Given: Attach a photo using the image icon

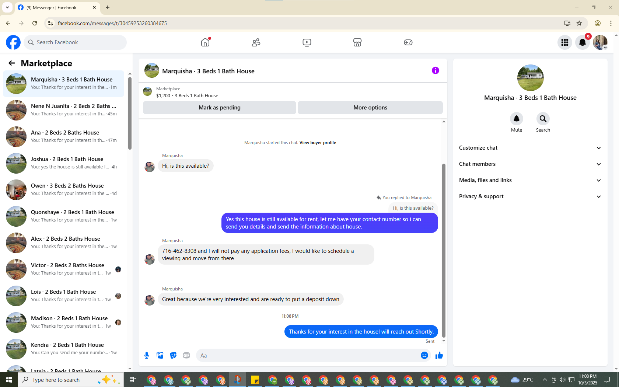Looking at the screenshot, I should coord(160,355).
